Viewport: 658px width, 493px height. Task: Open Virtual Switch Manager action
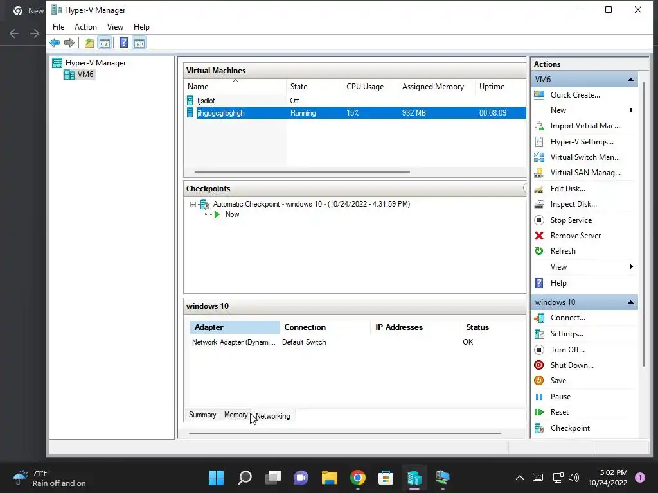pyautogui.click(x=585, y=157)
